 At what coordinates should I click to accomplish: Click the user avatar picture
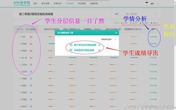click(147, 4)
